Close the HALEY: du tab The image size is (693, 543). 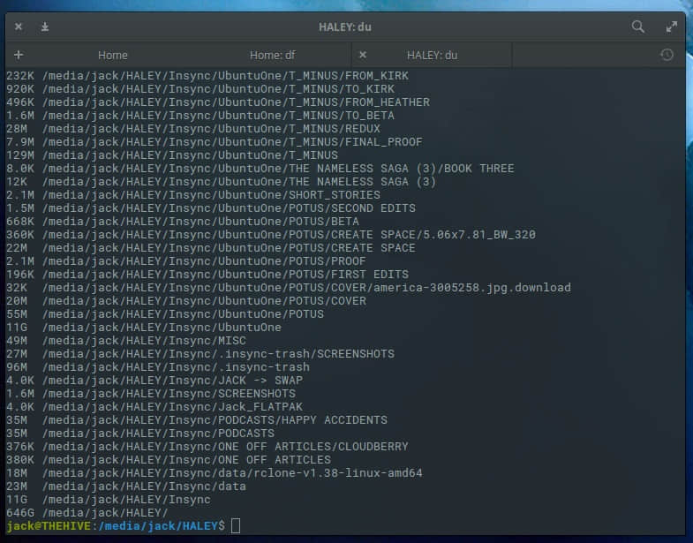coord(363,55)
